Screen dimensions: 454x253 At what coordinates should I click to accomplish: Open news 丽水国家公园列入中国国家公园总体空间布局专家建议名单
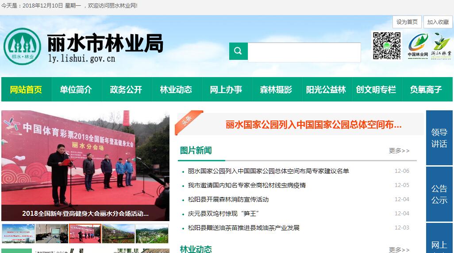(x=269, y=171)
